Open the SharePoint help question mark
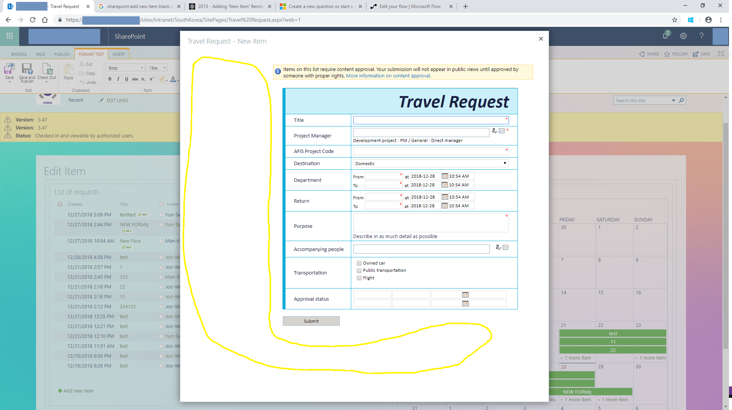Viewport: 732px width, 410px height. 701,36
